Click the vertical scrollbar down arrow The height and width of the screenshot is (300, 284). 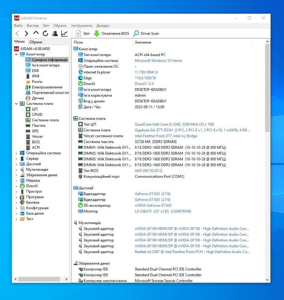click(267, 280)
